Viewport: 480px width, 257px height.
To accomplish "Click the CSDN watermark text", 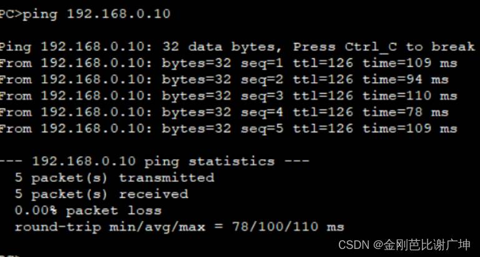I will [x=404, y=245].
